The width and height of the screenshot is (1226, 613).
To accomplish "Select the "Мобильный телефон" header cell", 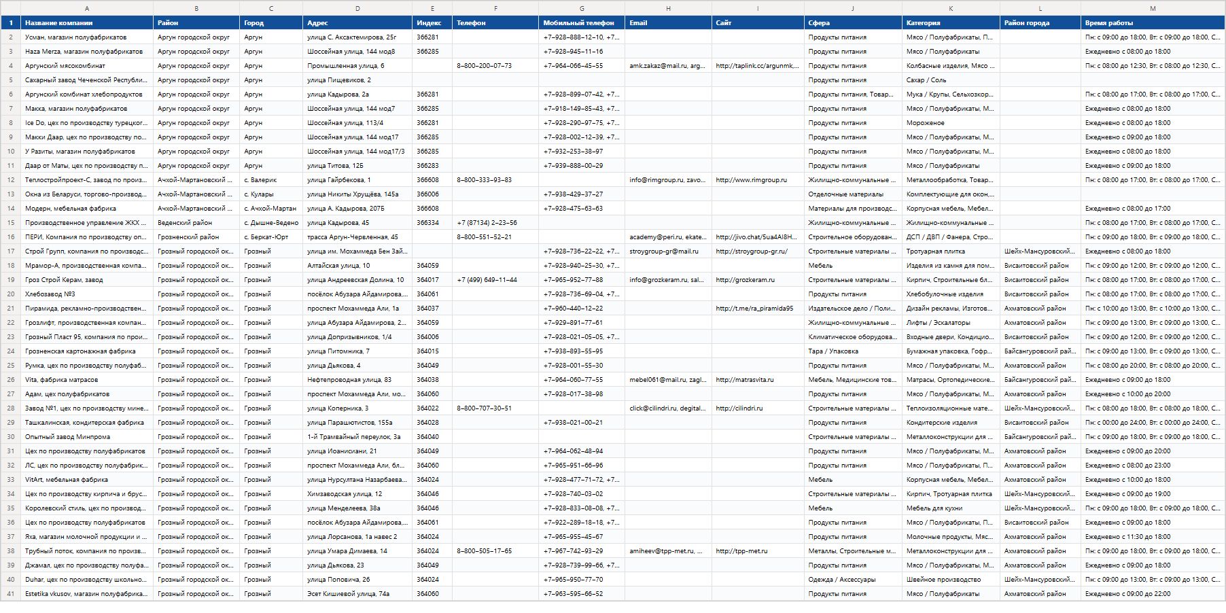I will point(582,22).
